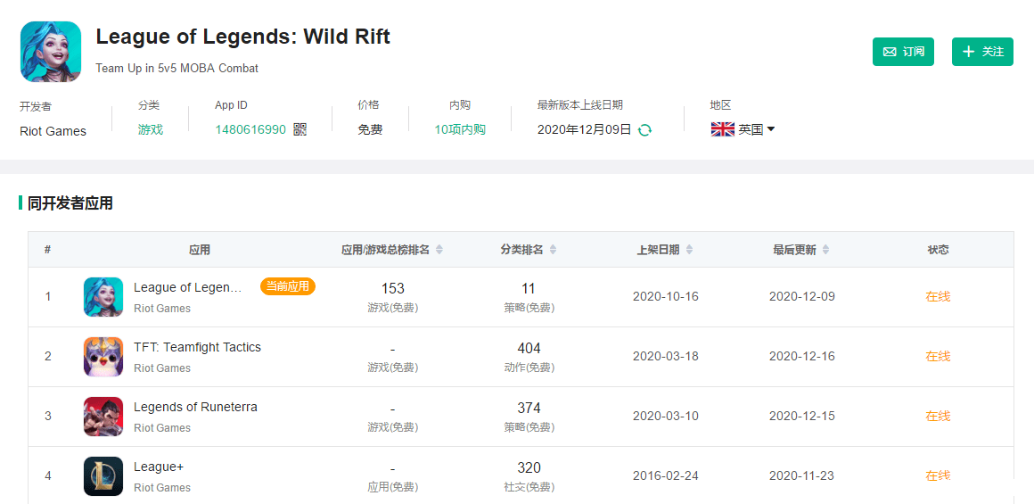Open the QR code icon beside App ID
Viewport: 1034px width, 504px height.
tap(300, 129)
